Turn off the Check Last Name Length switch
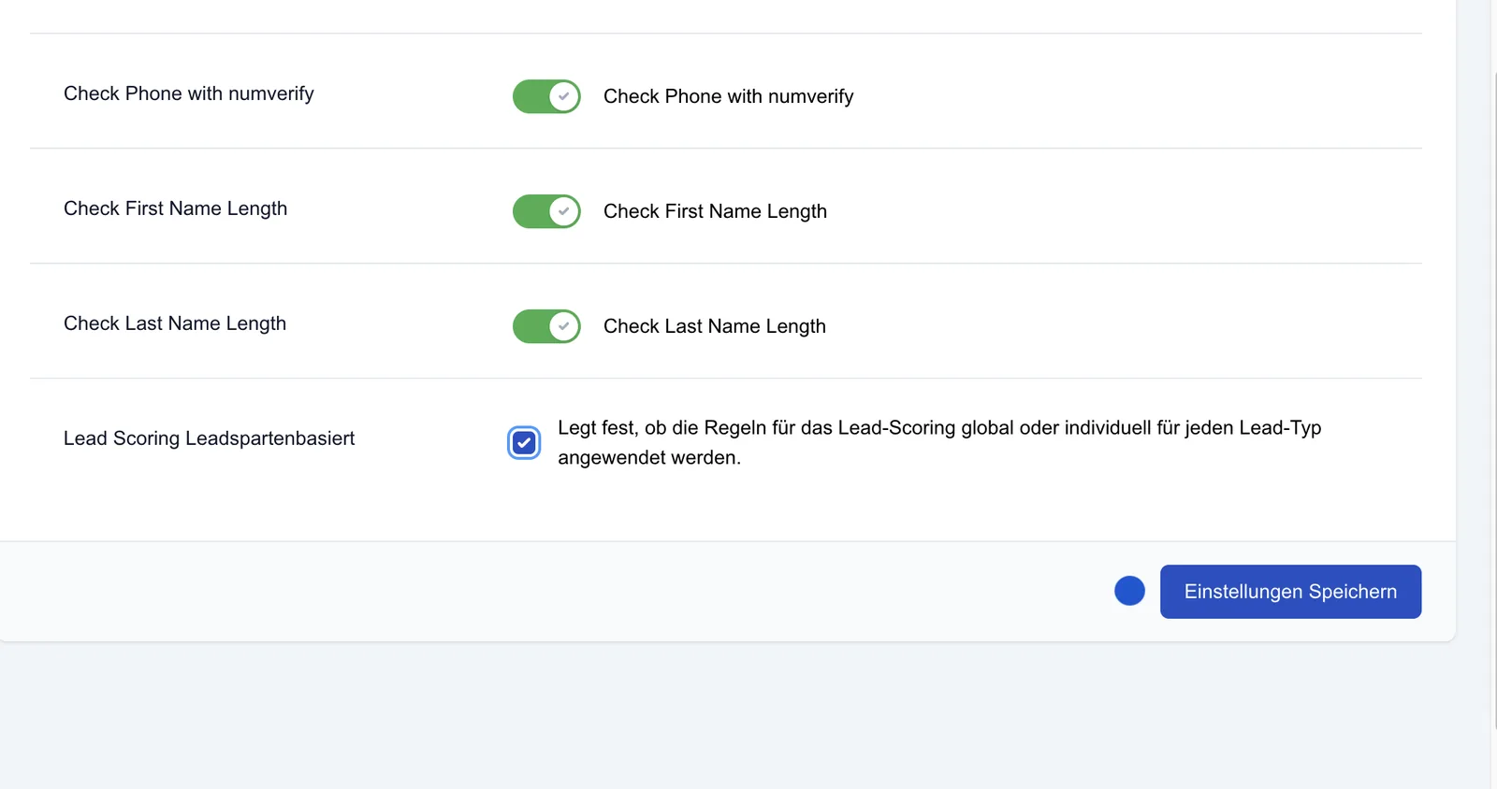1497x789 pixels. pyautogui.click(x=546, y=326)
